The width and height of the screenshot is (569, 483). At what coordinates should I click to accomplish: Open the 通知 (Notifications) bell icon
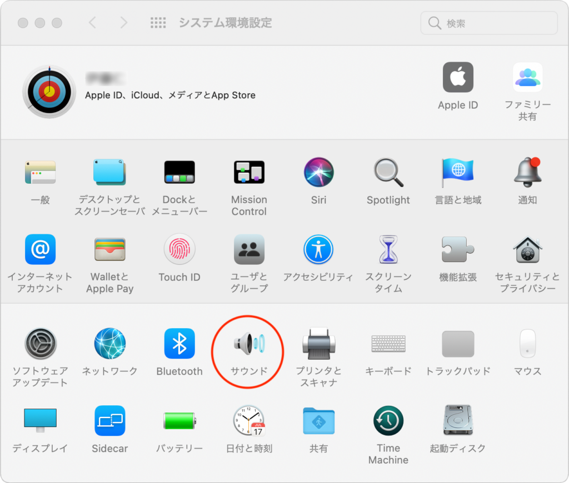(x=527, y=173)
